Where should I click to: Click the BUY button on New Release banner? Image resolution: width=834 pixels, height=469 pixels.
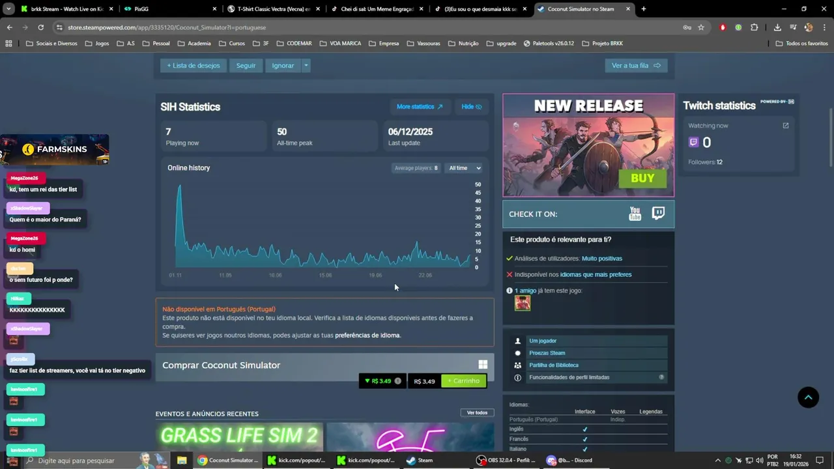pyautogui.click(x=642, y=178)
